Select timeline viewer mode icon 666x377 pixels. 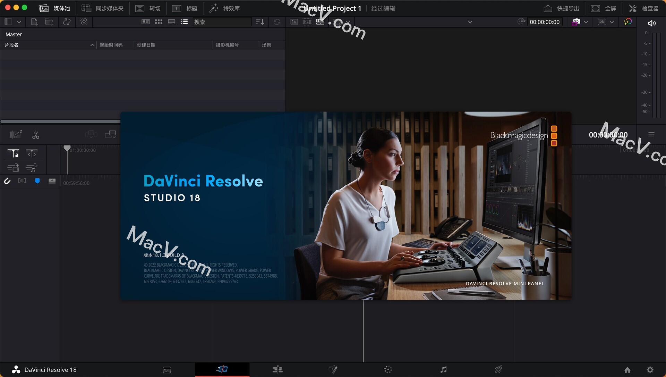point(321,22)
